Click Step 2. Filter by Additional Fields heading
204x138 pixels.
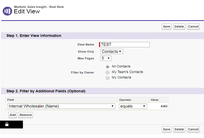(46, 91)
